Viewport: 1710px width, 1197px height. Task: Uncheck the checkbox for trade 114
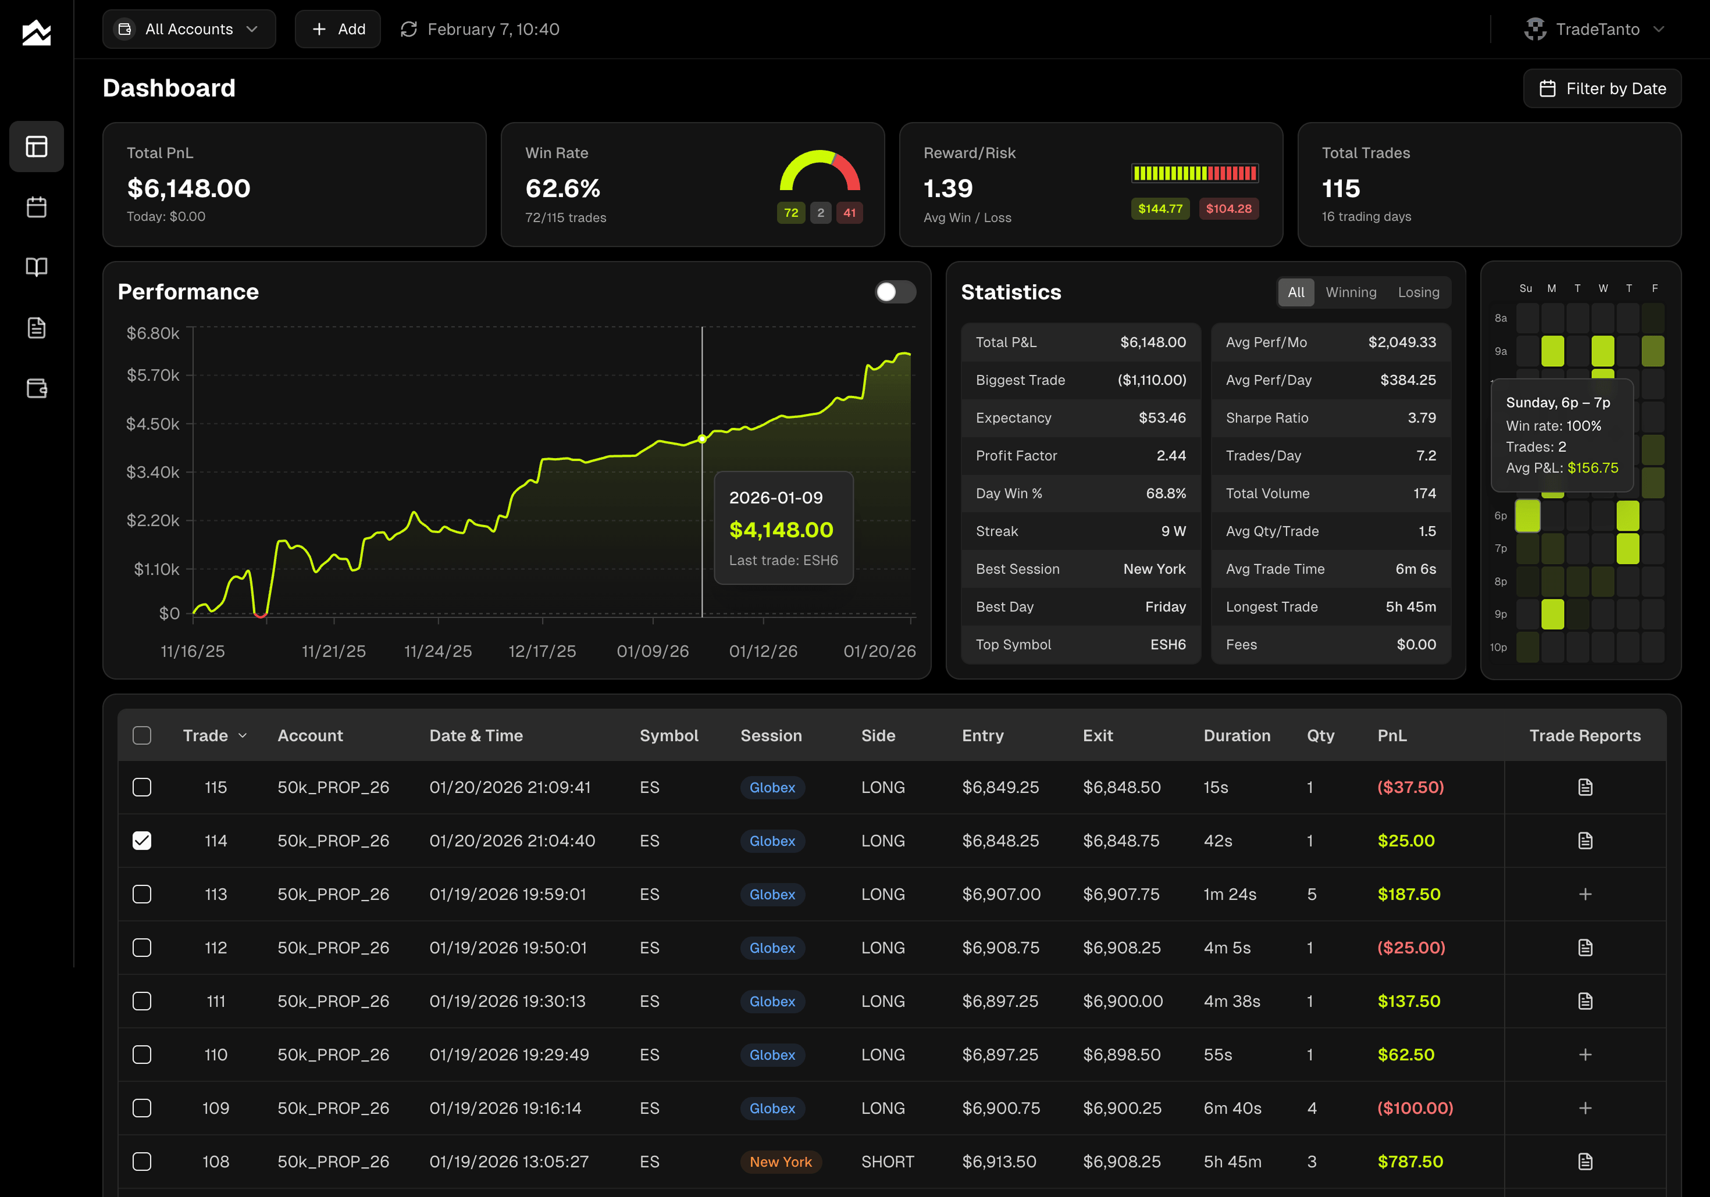141,841
